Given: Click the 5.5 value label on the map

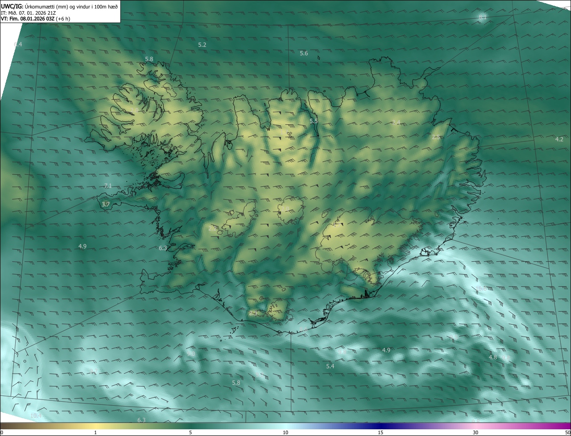Looking at the screenshot, I should (x=314, y=121).
